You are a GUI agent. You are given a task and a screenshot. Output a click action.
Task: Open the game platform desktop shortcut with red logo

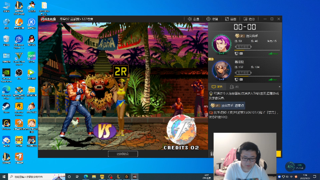[x=32, y=141]
